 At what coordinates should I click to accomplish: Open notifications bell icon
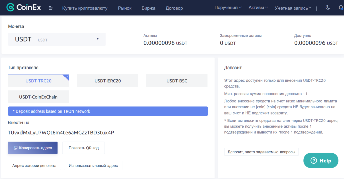click(341, 8)
